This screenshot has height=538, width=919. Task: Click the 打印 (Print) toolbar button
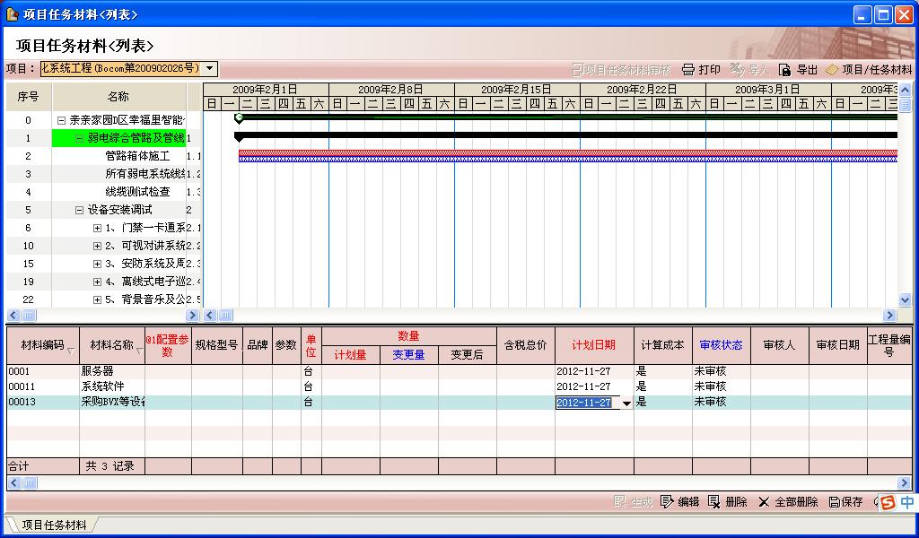701,69
